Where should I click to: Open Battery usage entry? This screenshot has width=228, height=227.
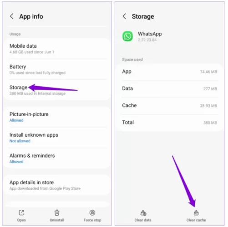click(x=57, y=69)
